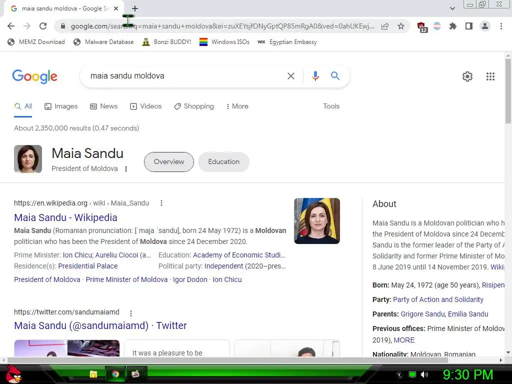Reload the Google search page
The width and height of the screenshot is (512, 384).
[43, 26]
